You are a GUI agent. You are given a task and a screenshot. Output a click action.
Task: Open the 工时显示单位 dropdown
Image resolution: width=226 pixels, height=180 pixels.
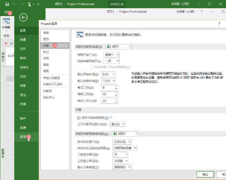[120, 161]
